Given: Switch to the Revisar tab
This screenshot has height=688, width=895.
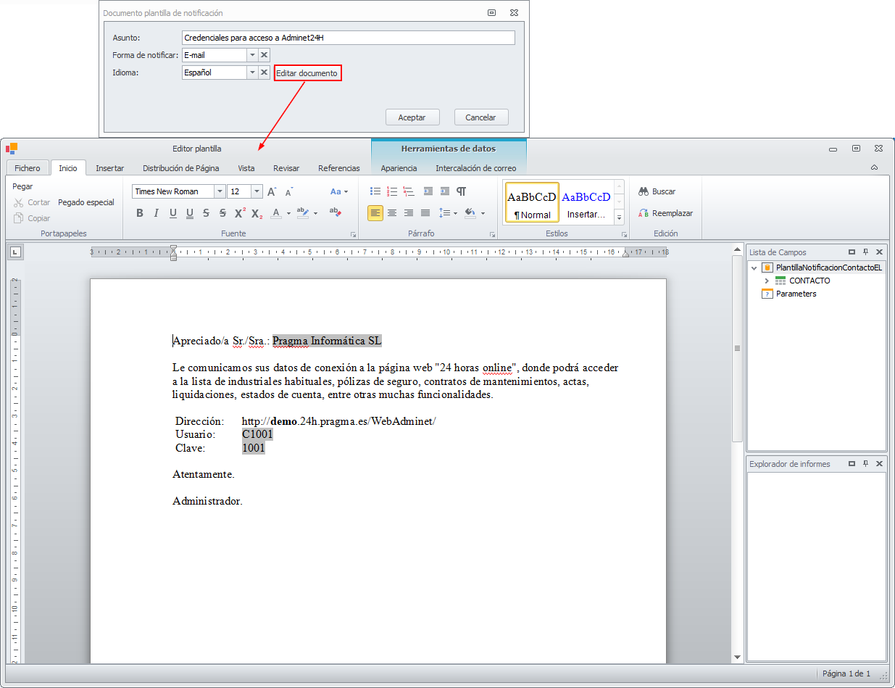Looking at the screenshot, I should [x=286, y=168].
